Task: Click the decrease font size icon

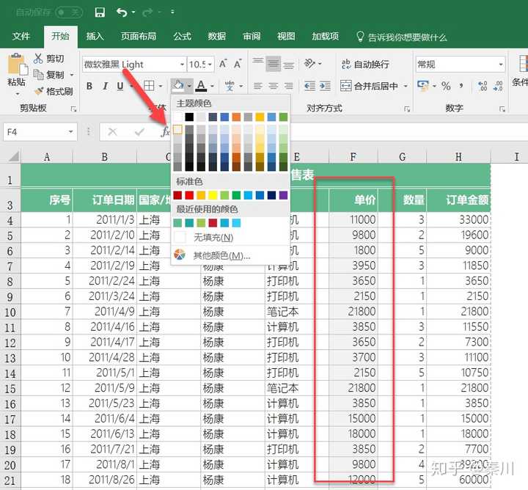Action: tap(238, 64)
